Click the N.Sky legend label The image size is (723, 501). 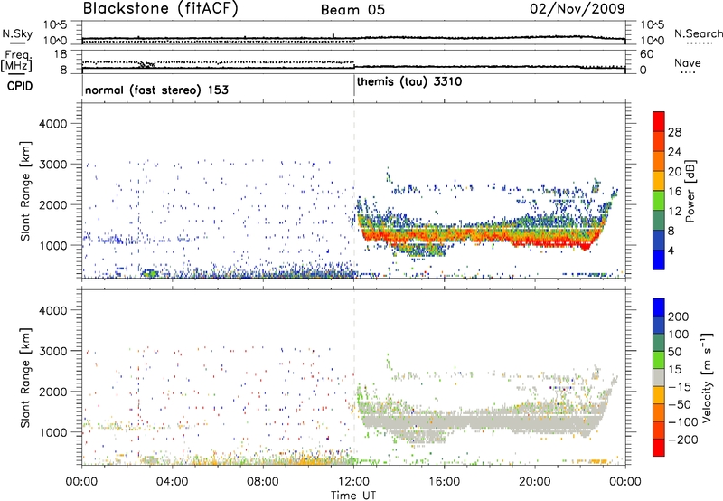click(17, 33)
